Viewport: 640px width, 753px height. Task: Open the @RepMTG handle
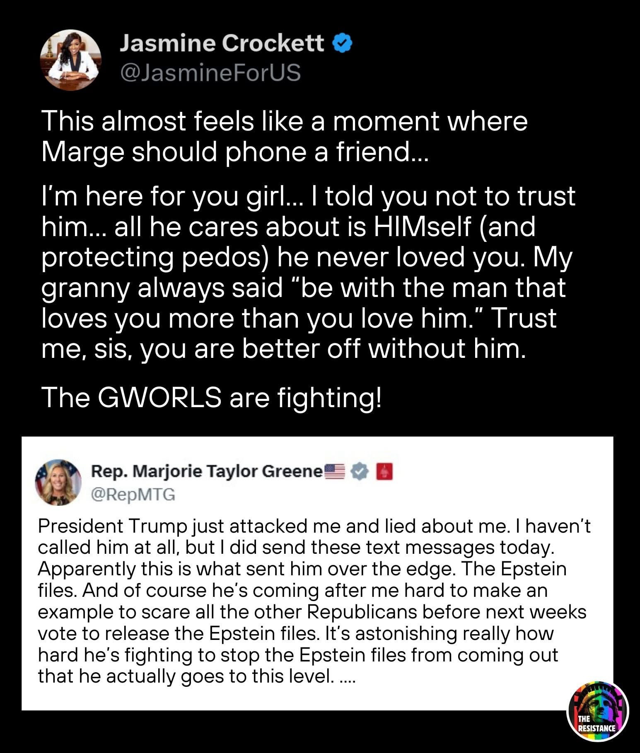click(x=133, y=495)
